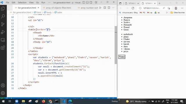Viewport: 186px width, 104px height.
Task: Open Chrome from the taskbar
Action: pyautogui.click(x=50, y=101)
